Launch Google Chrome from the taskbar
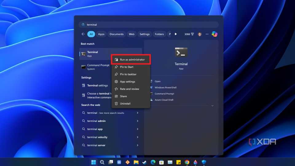The image size is (295, 166). (x=187, y=162)
